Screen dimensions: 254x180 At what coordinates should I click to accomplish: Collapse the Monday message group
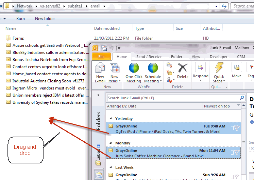click(x=111, y=143)
